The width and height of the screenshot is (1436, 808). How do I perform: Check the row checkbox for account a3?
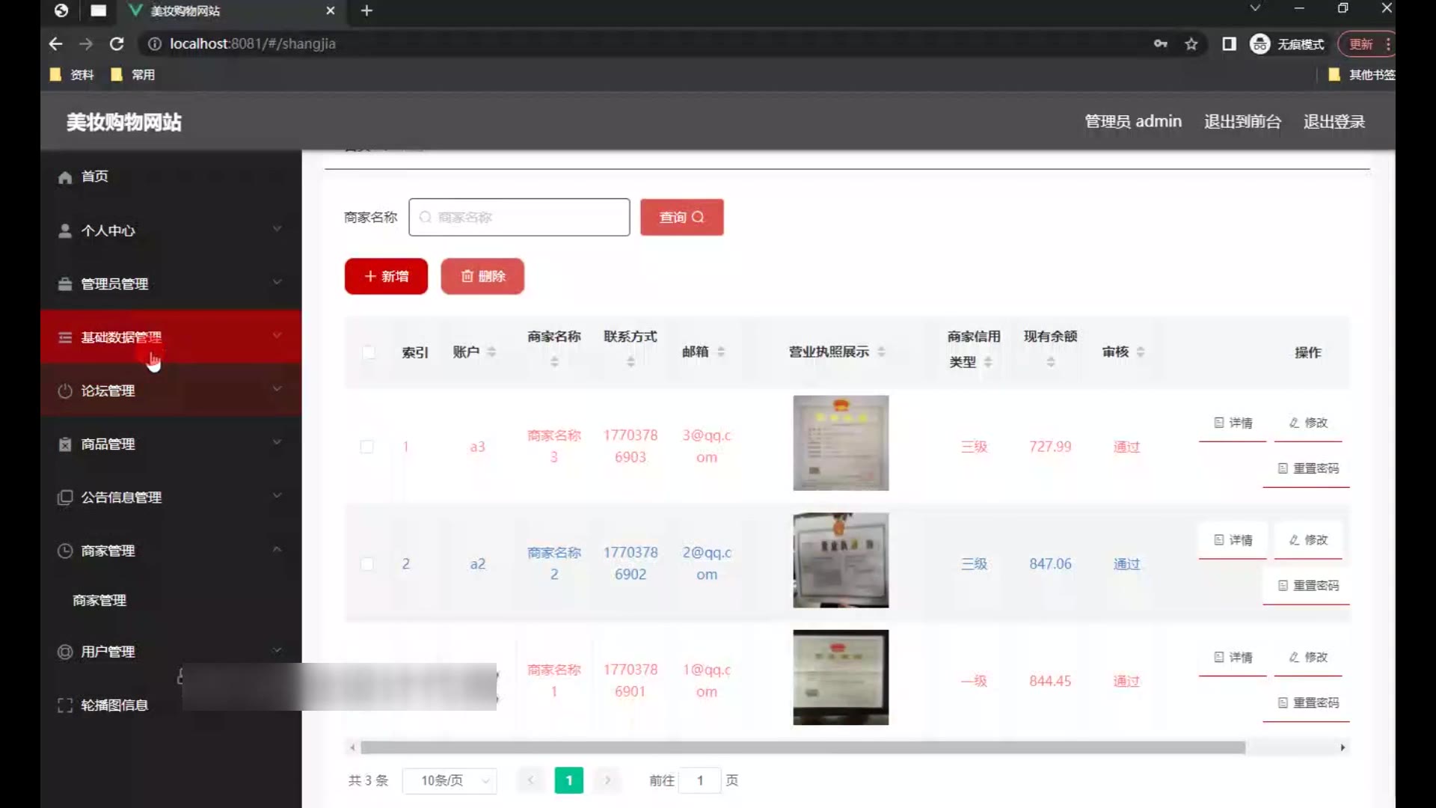(366, 447)
